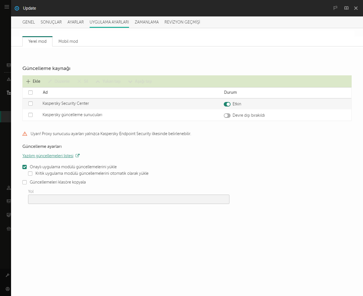Enable the Kaspersky güncelleme sunucuları toggle
Viewport: 363px width, 296px height.
coord(227,116)
